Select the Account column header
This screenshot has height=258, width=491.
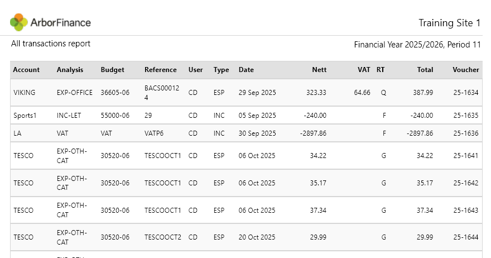pos(26,70)
